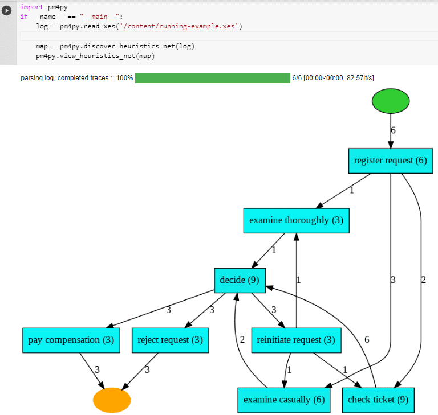438x415 pixels.
Task: Click edge label '6' below start node
Action: 393,130
